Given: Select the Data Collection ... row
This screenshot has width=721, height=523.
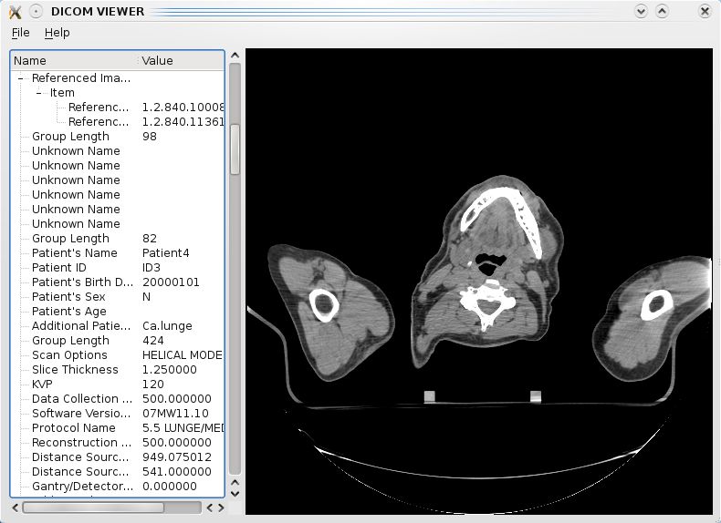Looking at the screenshot, I should click(x=117, y=398).
